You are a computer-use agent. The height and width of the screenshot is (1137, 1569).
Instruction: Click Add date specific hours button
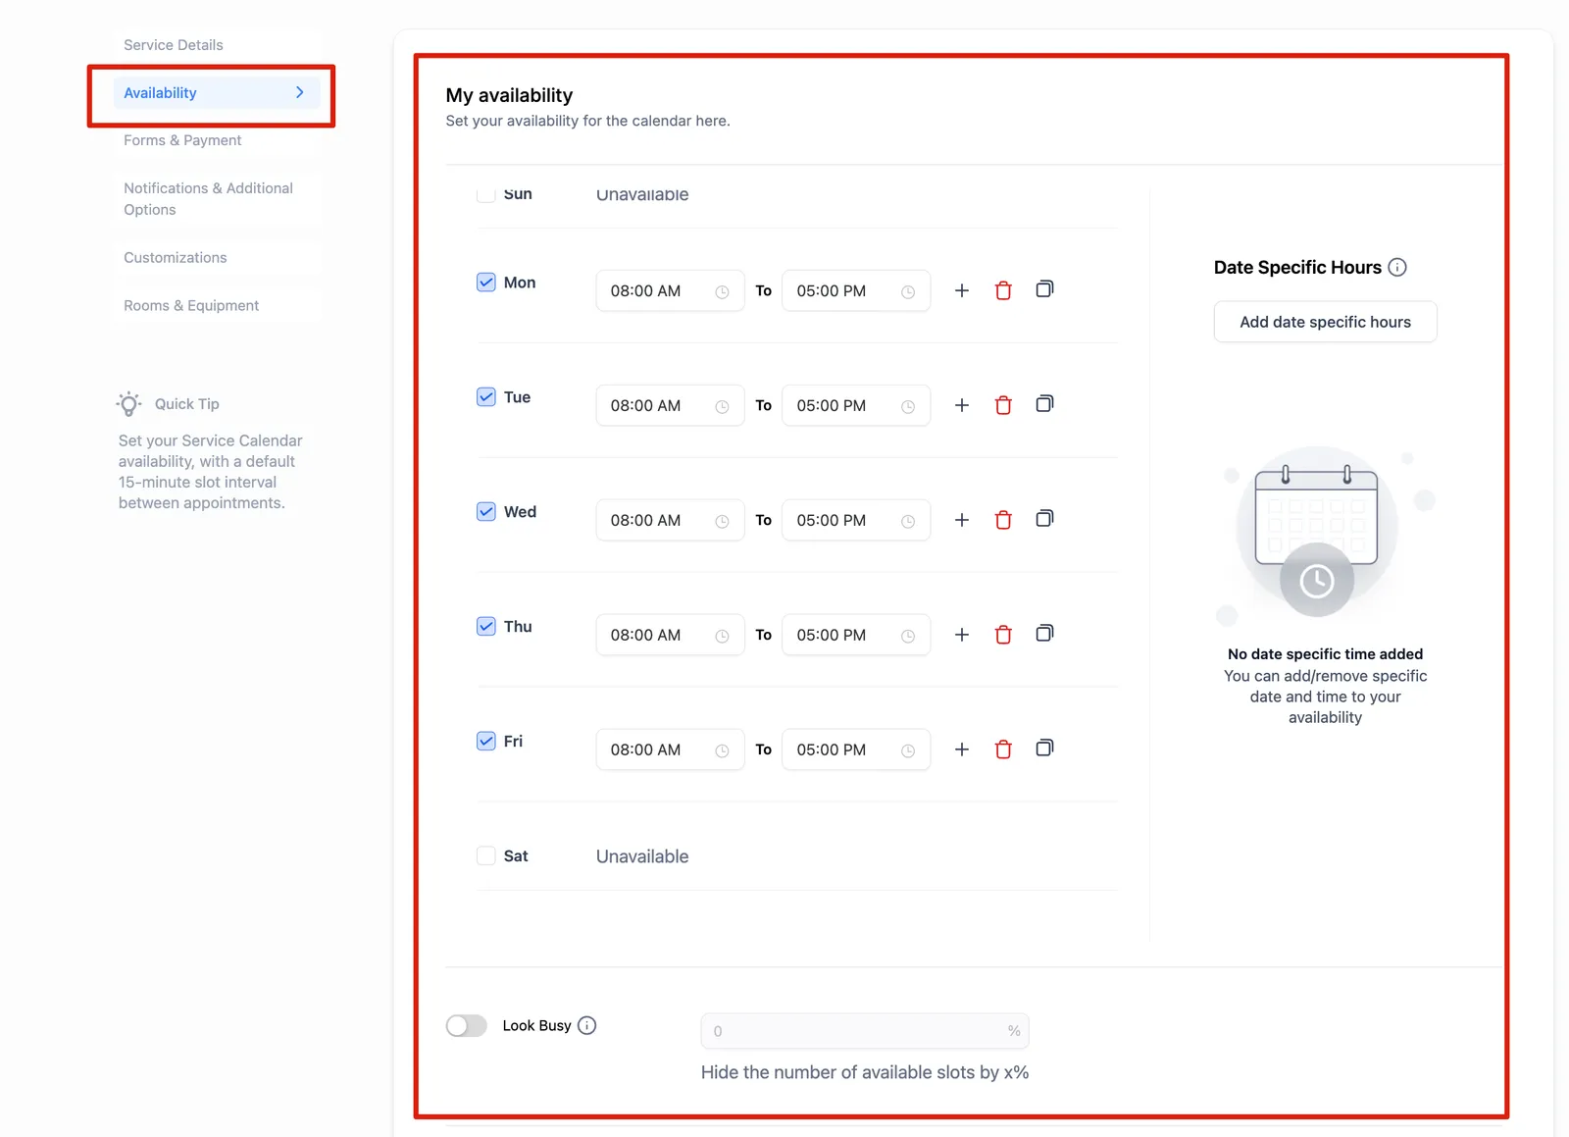(x=1326, y=322)
